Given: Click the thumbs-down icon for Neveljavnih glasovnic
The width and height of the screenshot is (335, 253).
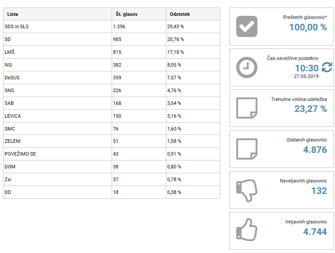Looking at the screenshot, I should [247, 190].
